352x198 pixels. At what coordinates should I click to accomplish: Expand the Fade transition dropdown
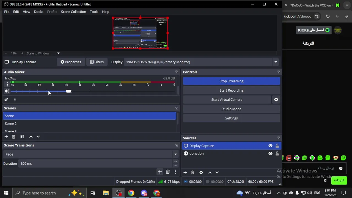tap(175, 154)
